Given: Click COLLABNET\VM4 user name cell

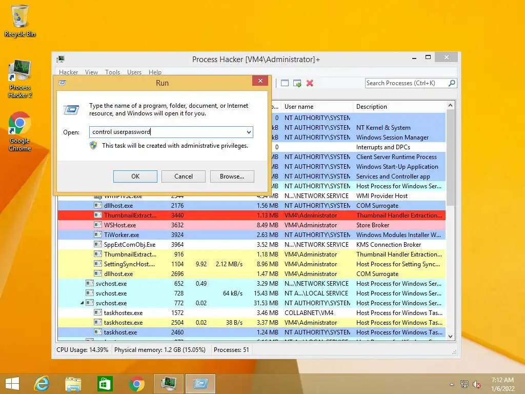Looking at the screenshot, I should coord(309,312).
